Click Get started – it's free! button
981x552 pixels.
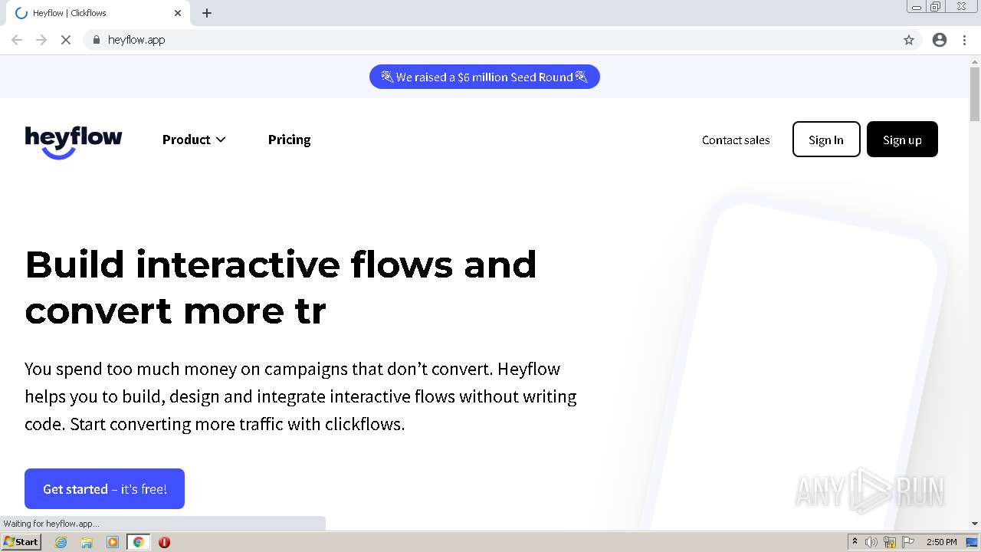point(104,488)
